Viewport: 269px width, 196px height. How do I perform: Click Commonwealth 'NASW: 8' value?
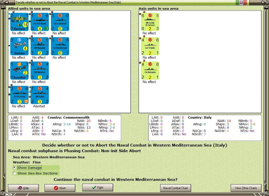(81, 131)
